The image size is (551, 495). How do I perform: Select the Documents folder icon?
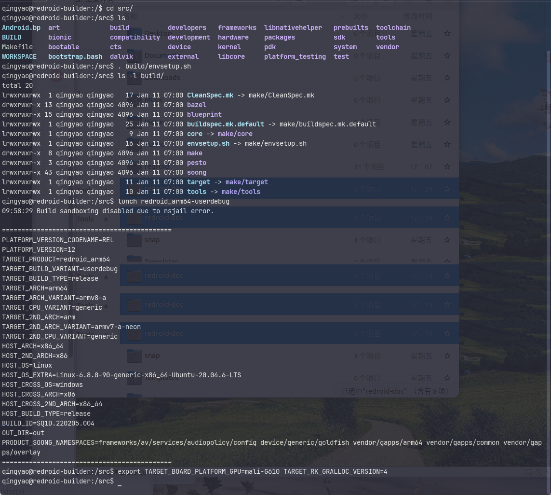pyautogui.click(x=134, y=56)
